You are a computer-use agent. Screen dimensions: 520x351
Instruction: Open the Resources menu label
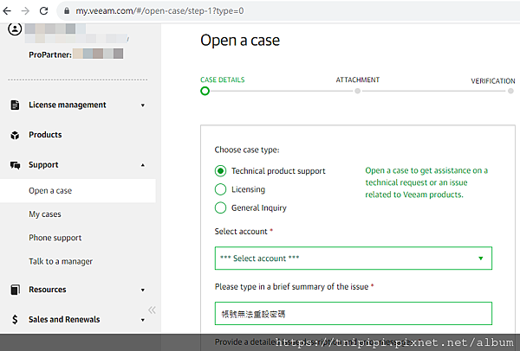(48, 290)
